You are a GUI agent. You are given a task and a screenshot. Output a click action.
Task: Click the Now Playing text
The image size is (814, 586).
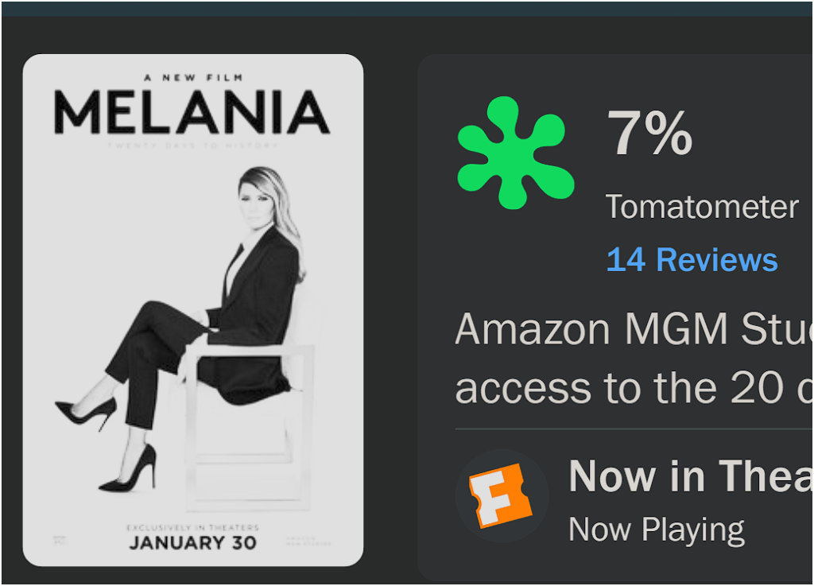[x=657, y=530]
